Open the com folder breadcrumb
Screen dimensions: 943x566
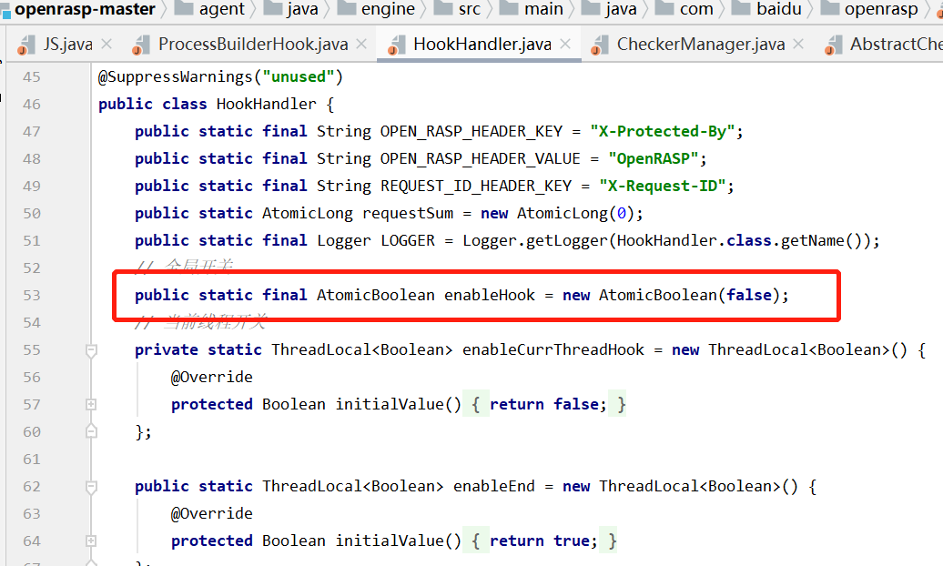click(x=696, y=9)
